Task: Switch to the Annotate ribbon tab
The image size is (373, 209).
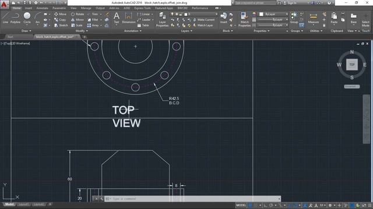Action: (42, 8)
